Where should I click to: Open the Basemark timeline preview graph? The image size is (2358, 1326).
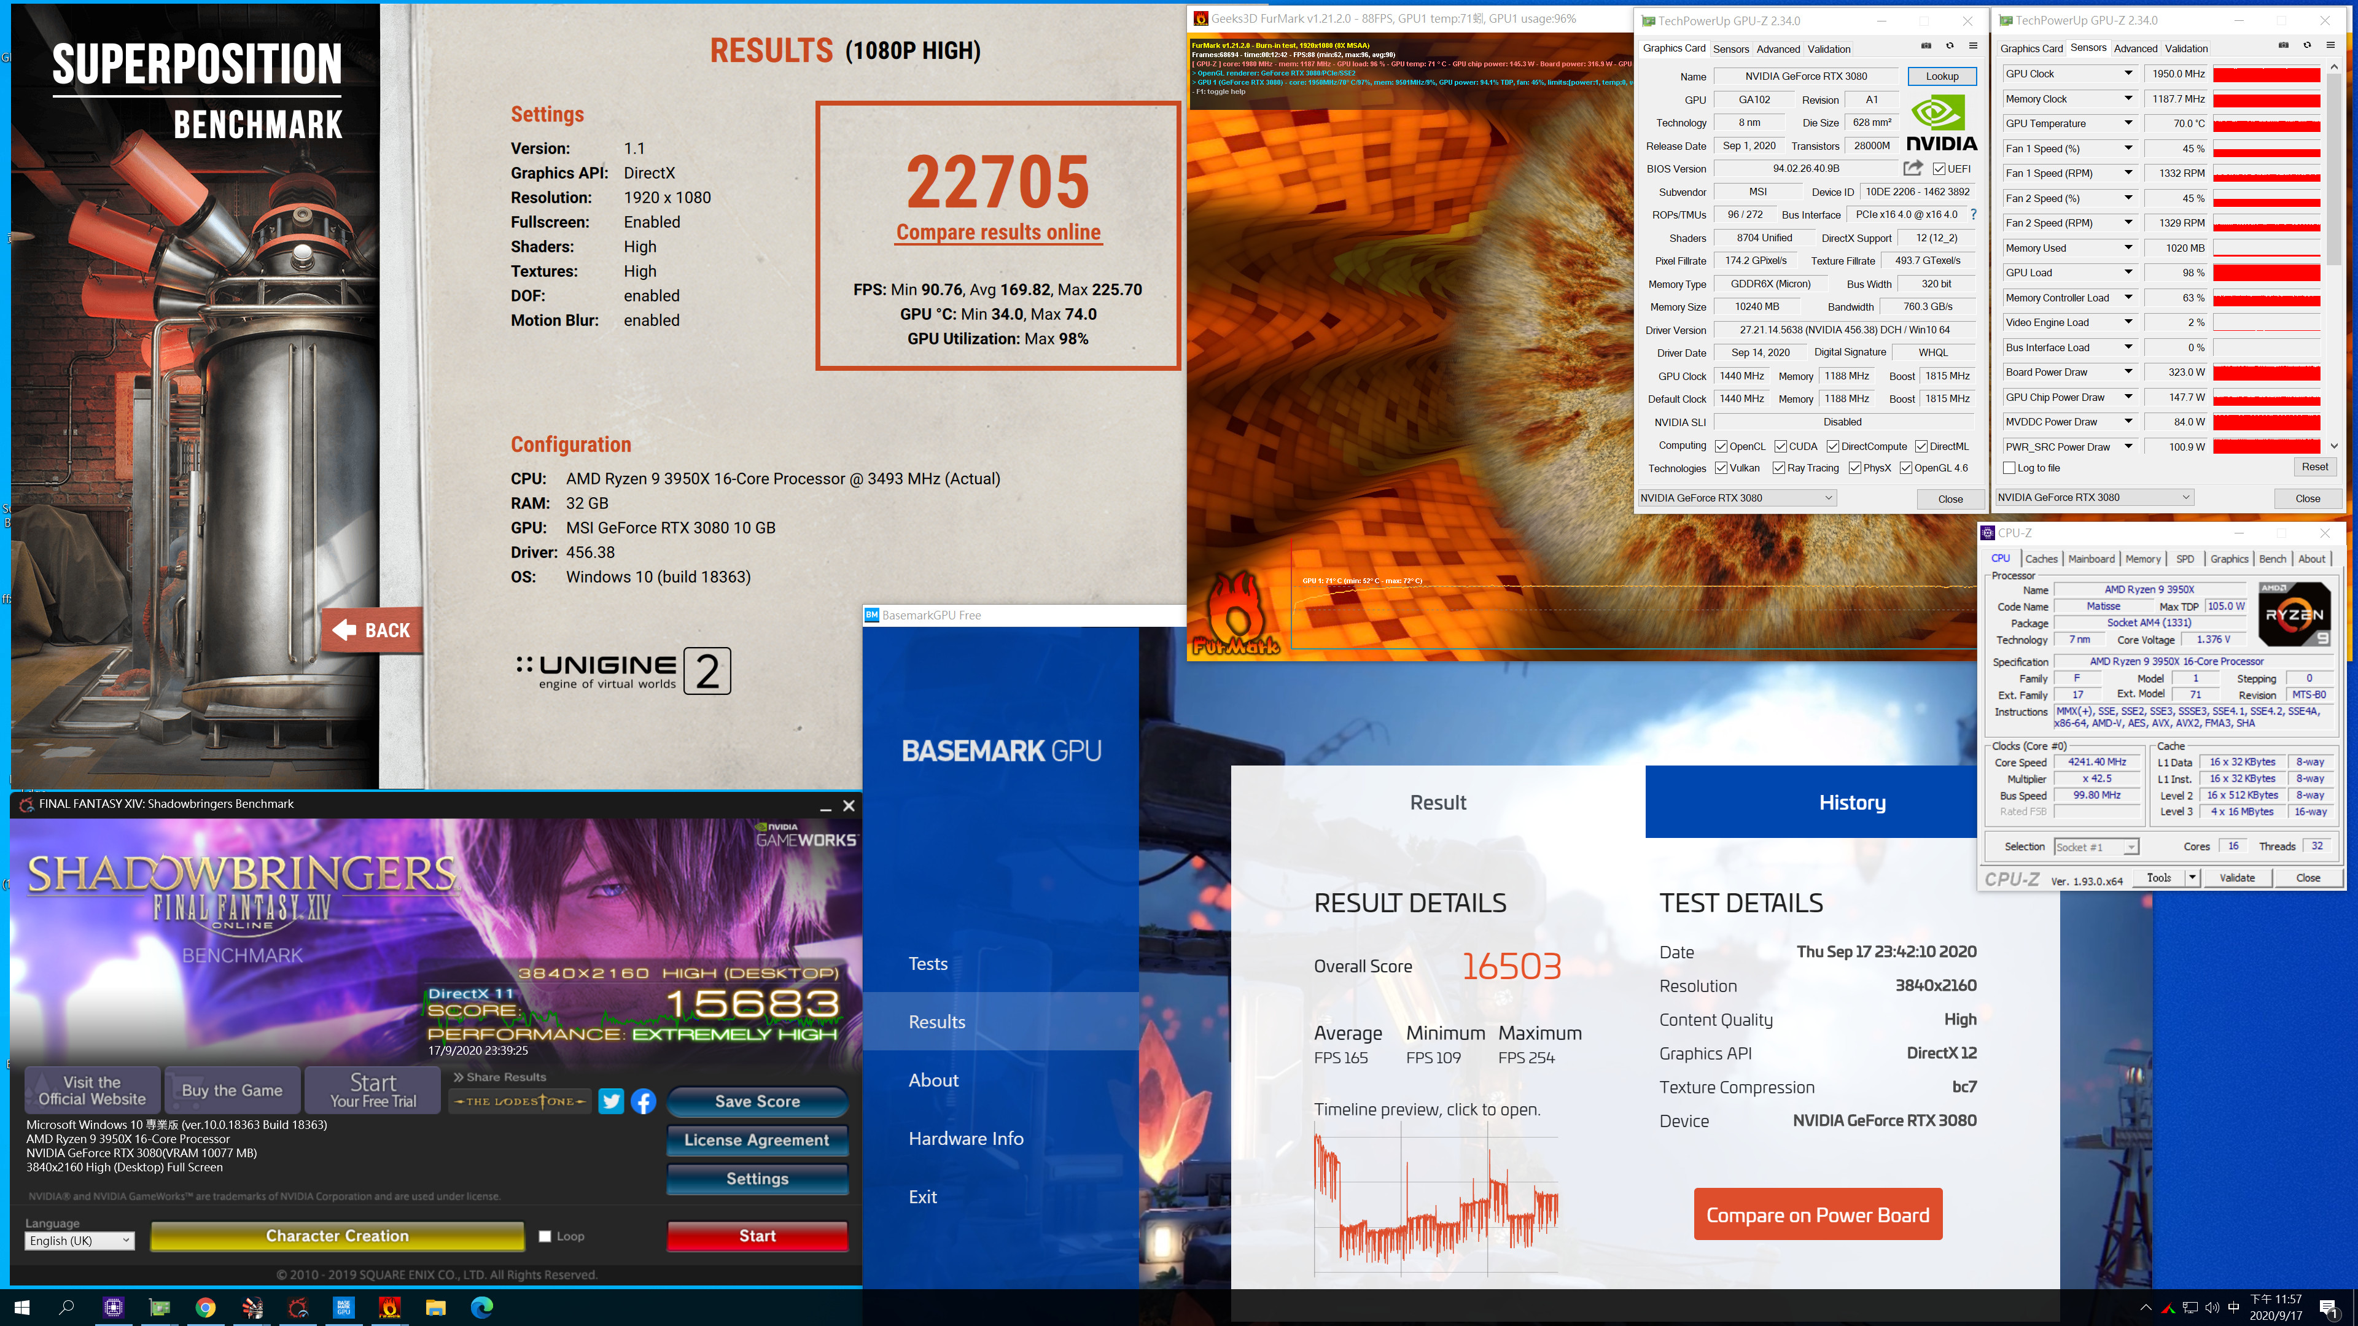pyautogui.click(x=1435, y=1199)
